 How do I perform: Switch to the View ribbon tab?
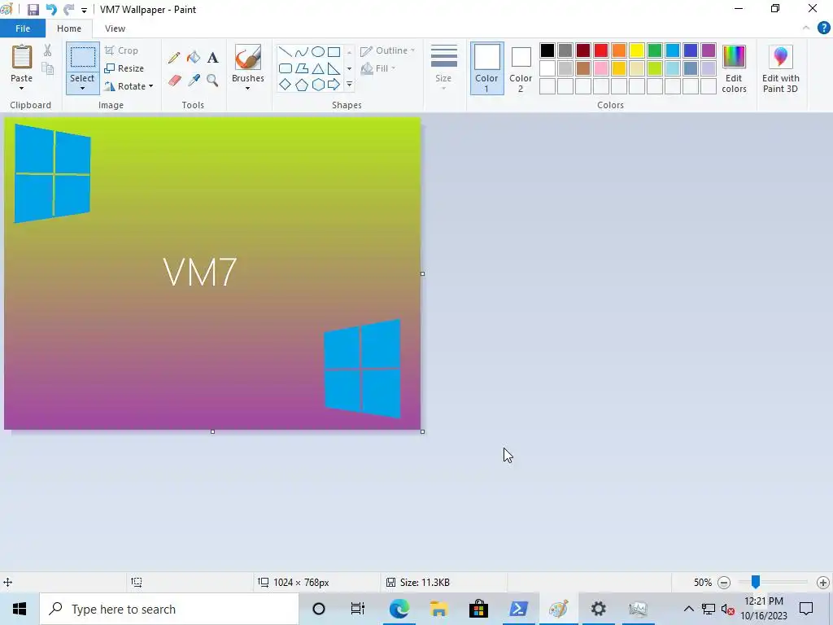(115, 28)
